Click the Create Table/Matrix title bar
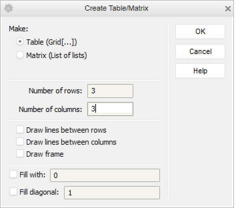Viewport: 238px width, 208px height. pos(116,8)
